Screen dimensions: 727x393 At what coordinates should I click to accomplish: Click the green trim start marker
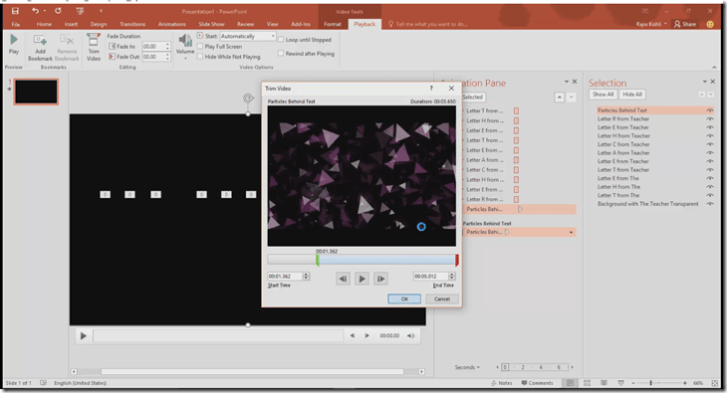[x=318, y=260]
